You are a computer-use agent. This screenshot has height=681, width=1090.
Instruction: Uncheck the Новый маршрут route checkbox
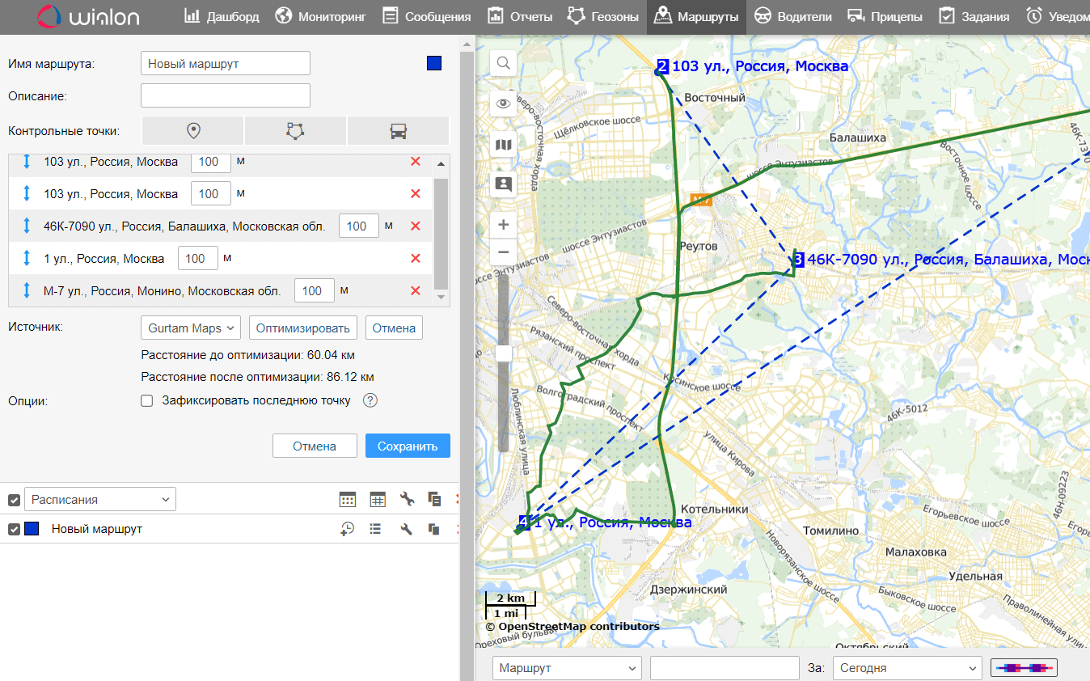[x=14, y=529]
